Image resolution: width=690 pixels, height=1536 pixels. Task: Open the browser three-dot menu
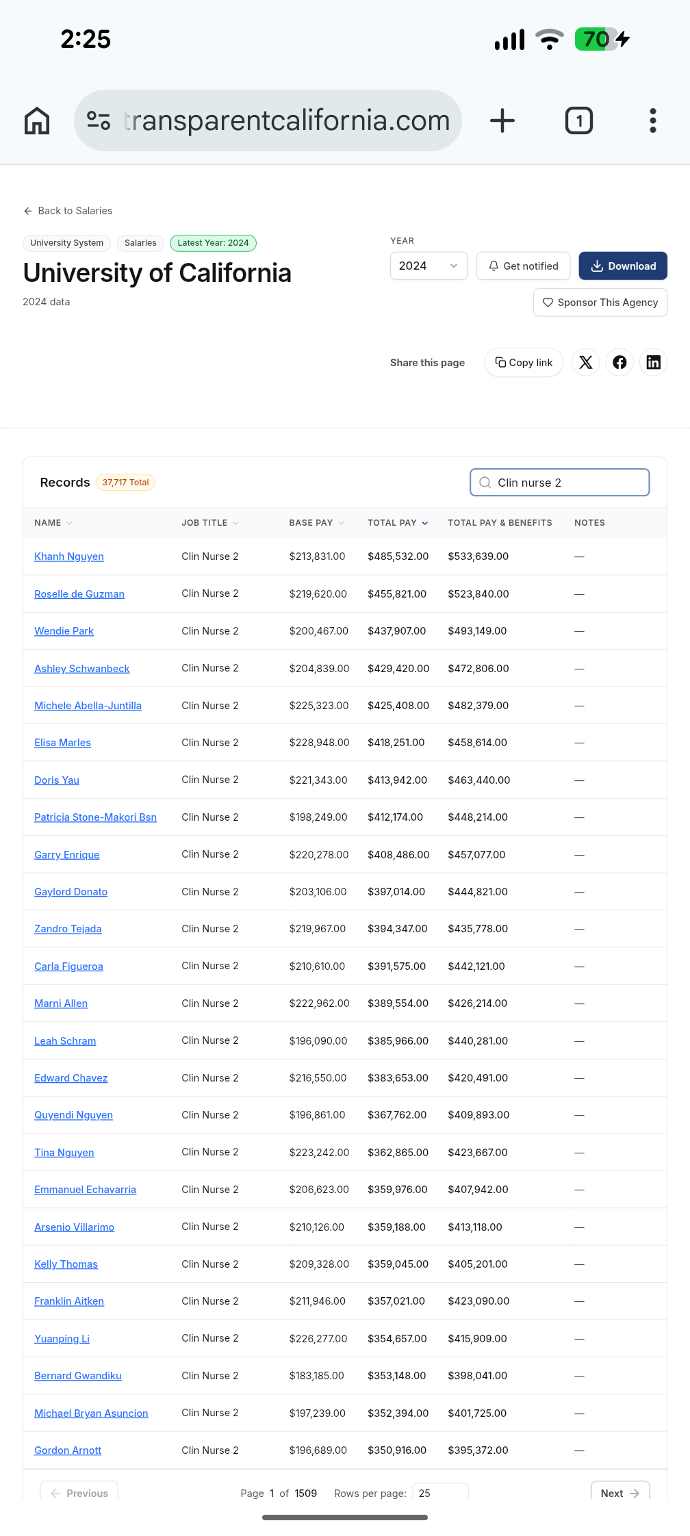[x=653, y=120]
